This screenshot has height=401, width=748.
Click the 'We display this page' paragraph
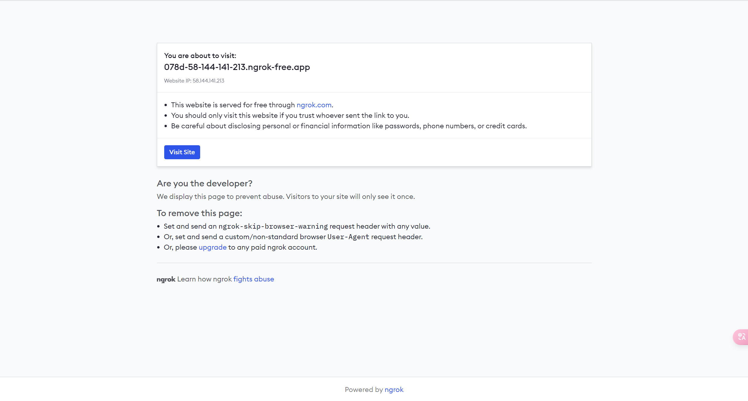coord(285,197)
